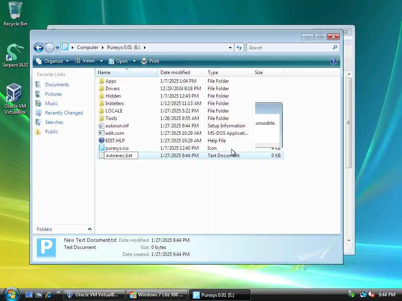Open the recent pages dropdown arrow

click(57, 47)
